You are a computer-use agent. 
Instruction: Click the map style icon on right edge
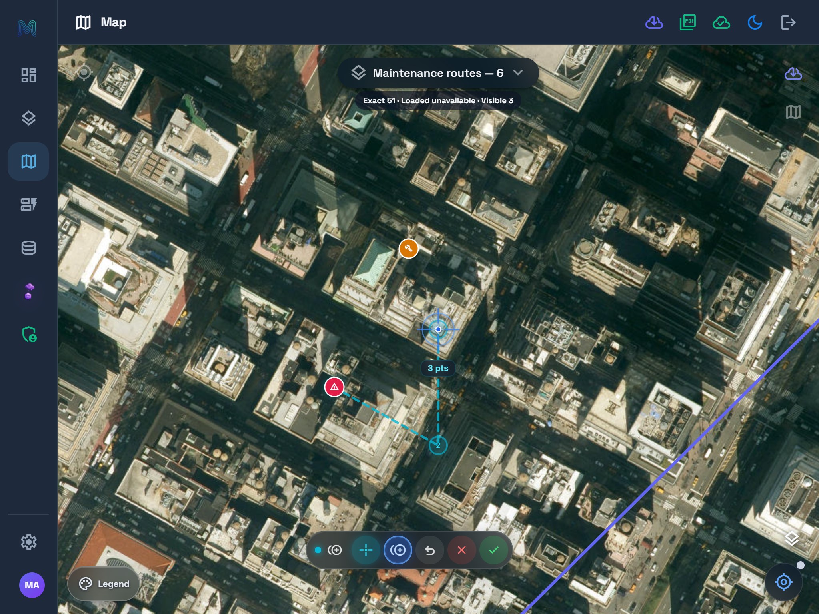793,112
